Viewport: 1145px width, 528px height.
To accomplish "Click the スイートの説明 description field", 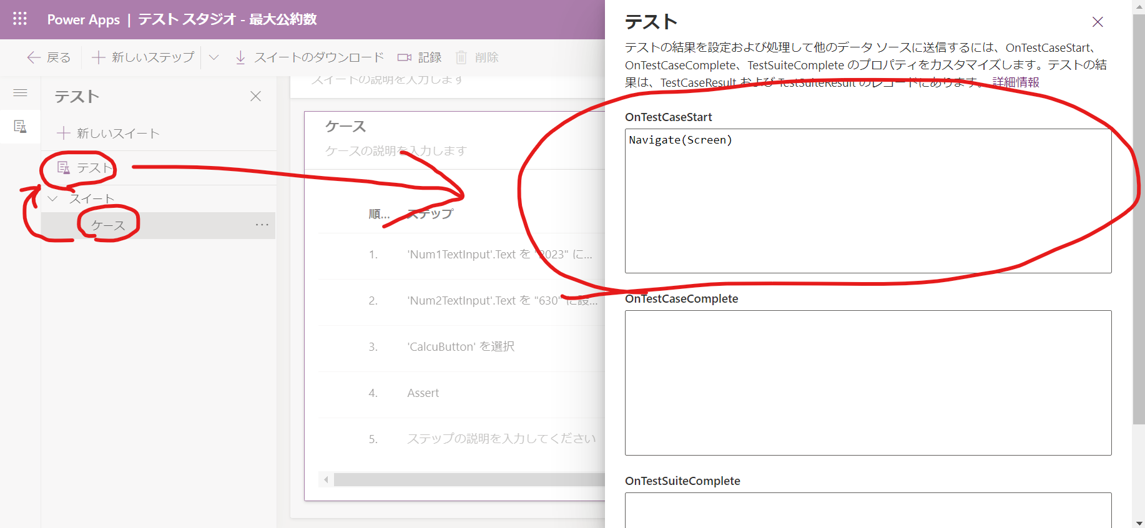I will pyautogui.click(x=387, y=80).
